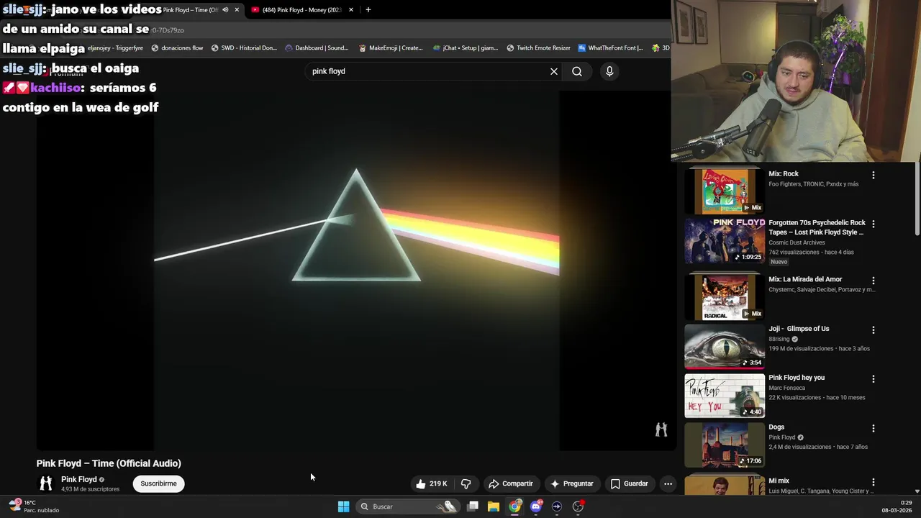Clear the YouTube search box text
Image resolution: width=921 pixels, height=518 pixels.
coord(554,71)
